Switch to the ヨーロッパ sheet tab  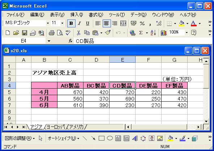point(56,127)
